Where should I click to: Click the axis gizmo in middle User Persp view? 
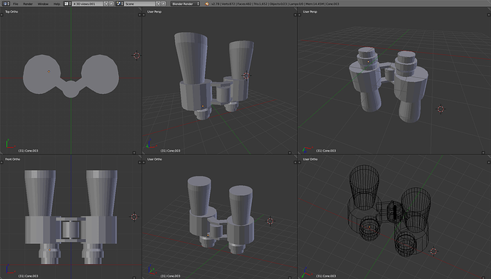point(151,144)
